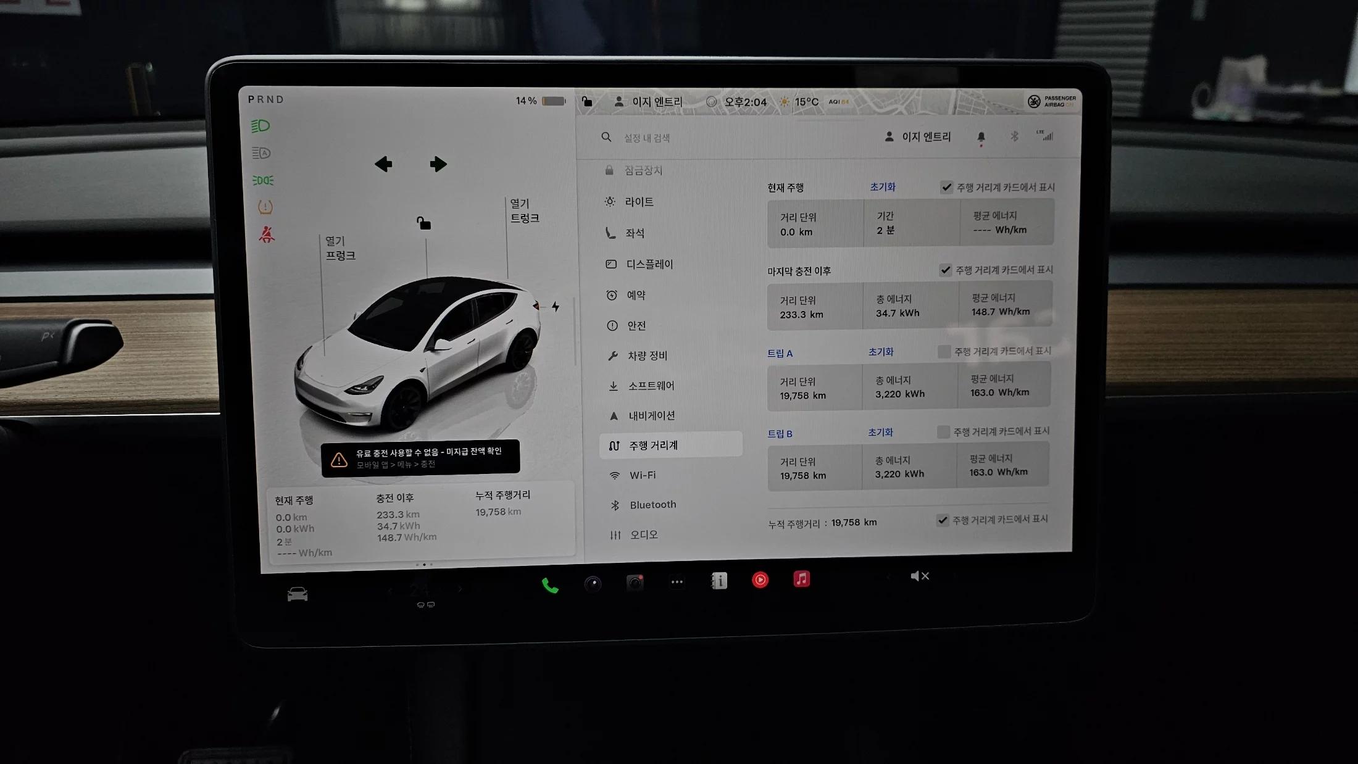Open the red music app icon

point(801,579)
